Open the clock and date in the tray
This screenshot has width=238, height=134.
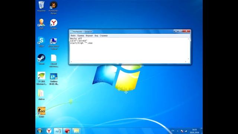[194, 131]
